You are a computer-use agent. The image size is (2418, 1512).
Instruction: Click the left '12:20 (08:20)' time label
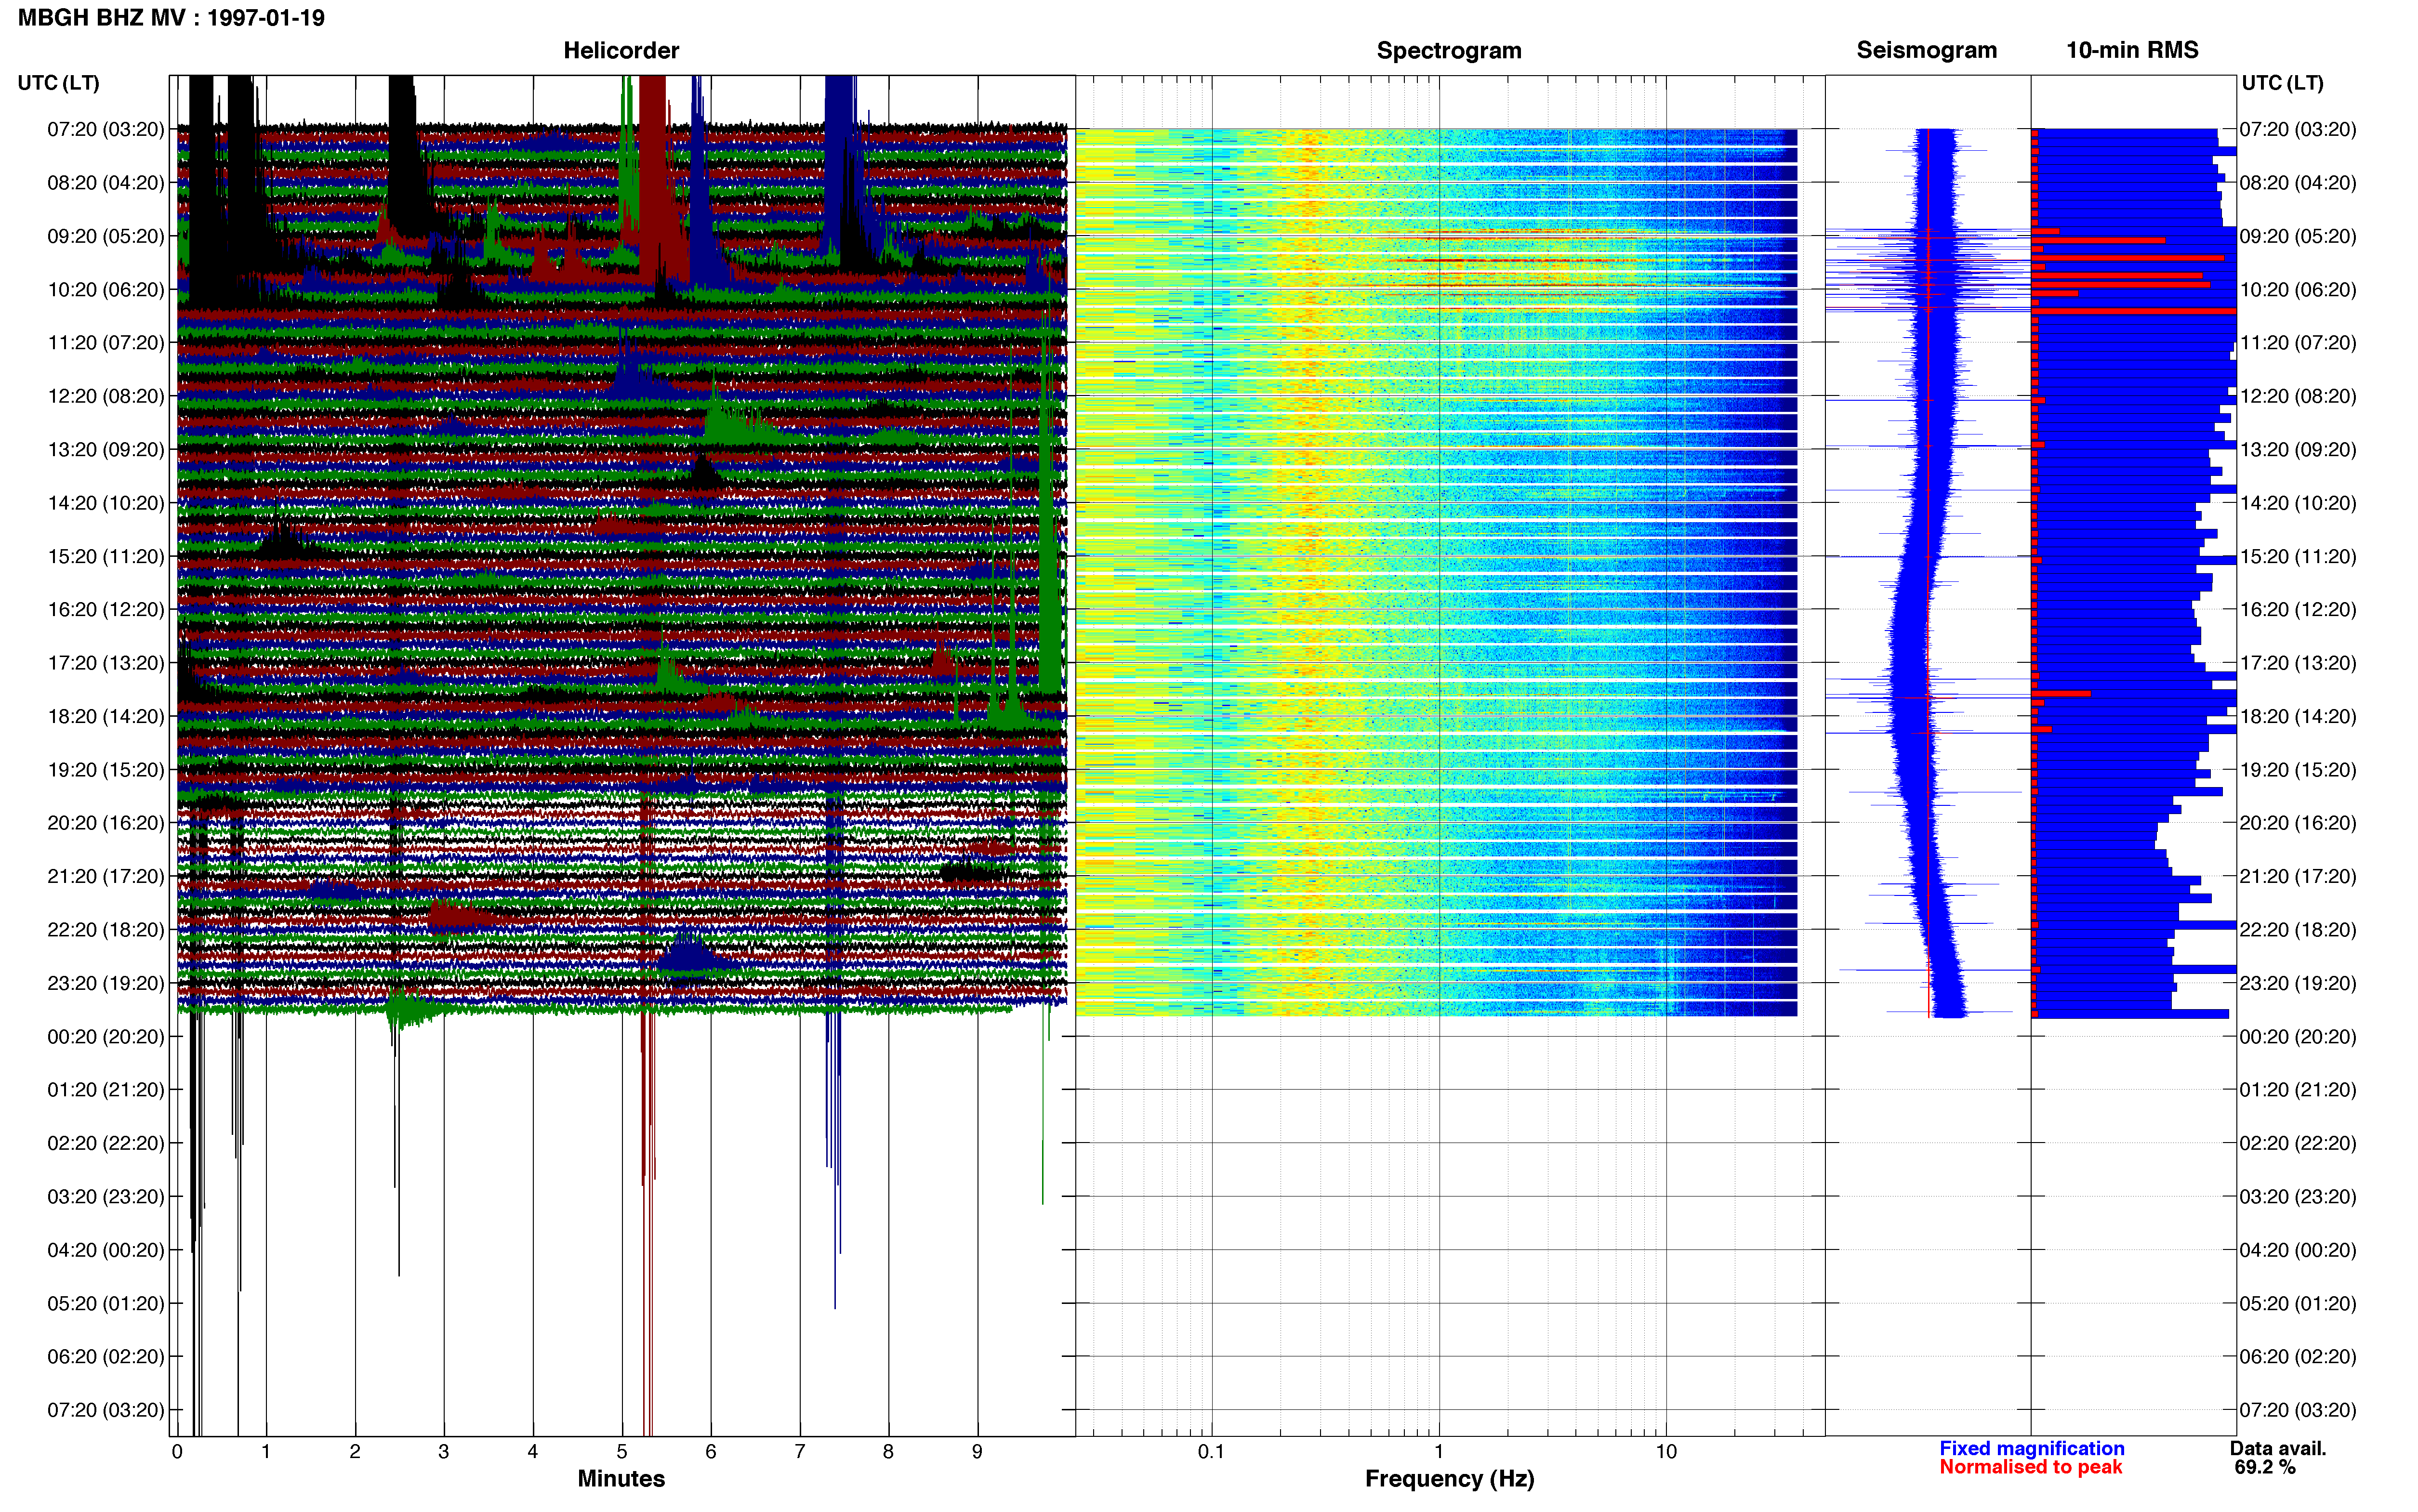pyautogui.click(x=106, y=396)
